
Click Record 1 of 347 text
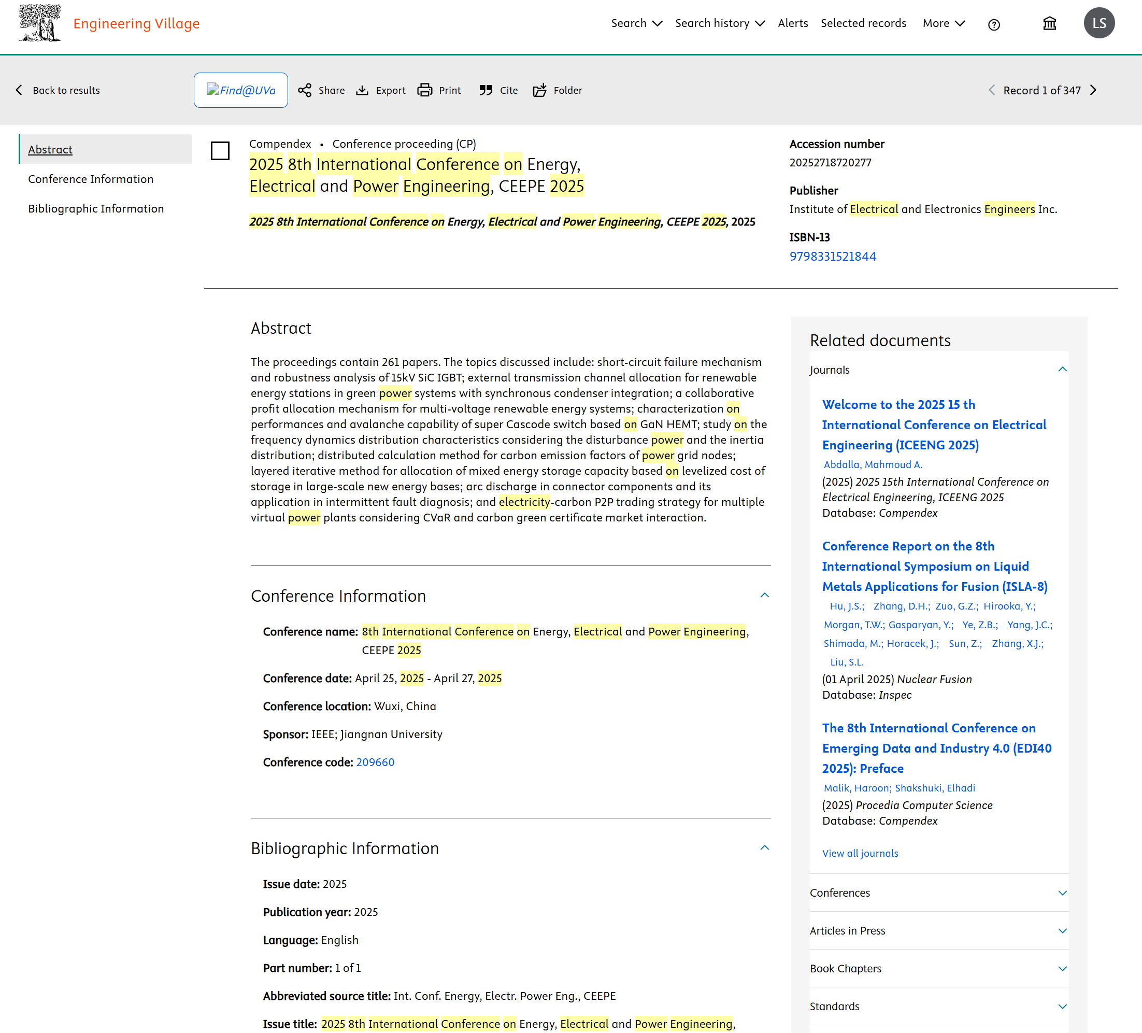point(1041,90)
